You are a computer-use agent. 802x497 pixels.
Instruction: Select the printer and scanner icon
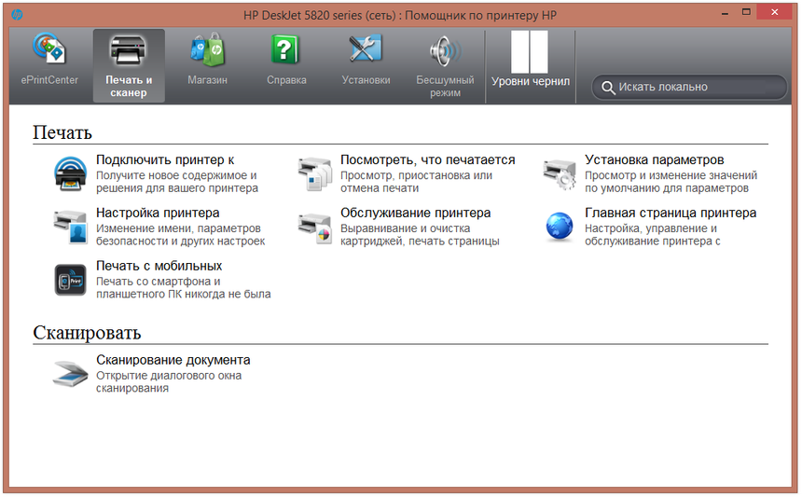[128, 50]
